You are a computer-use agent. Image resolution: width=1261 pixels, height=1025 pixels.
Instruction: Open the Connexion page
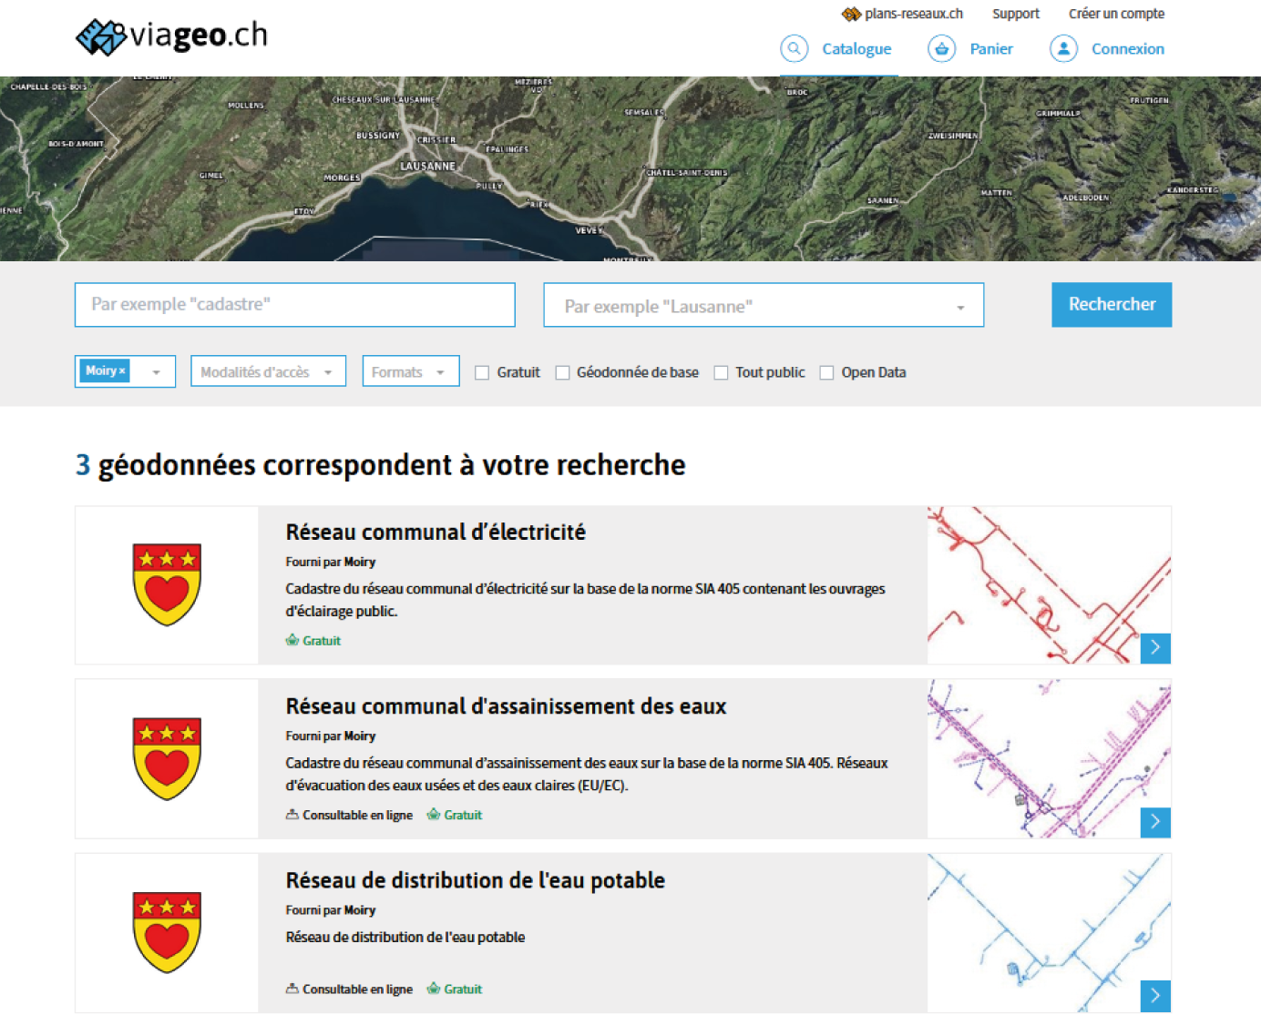[x=1128, y=49]
